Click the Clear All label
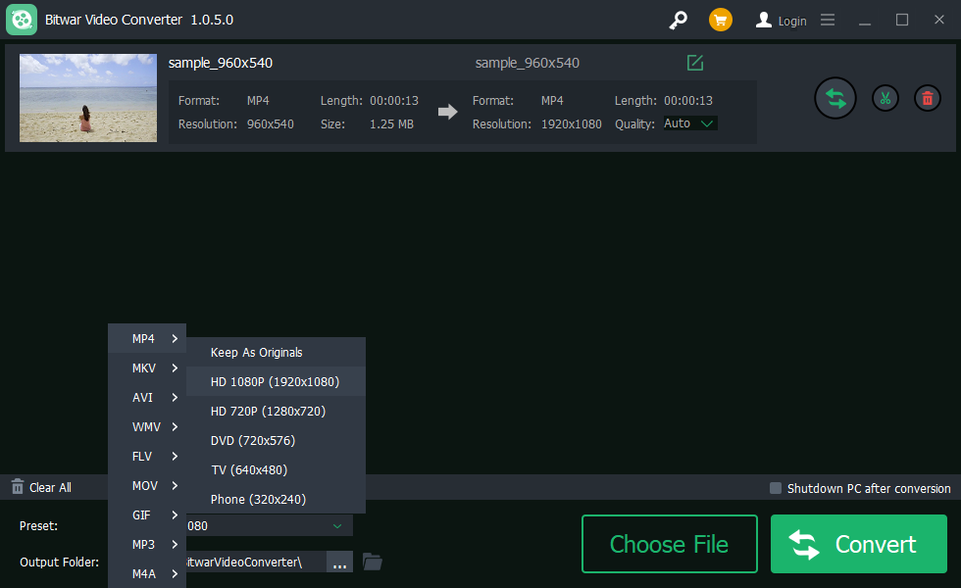Screen dimensions: 961x588 coord(50,488)
